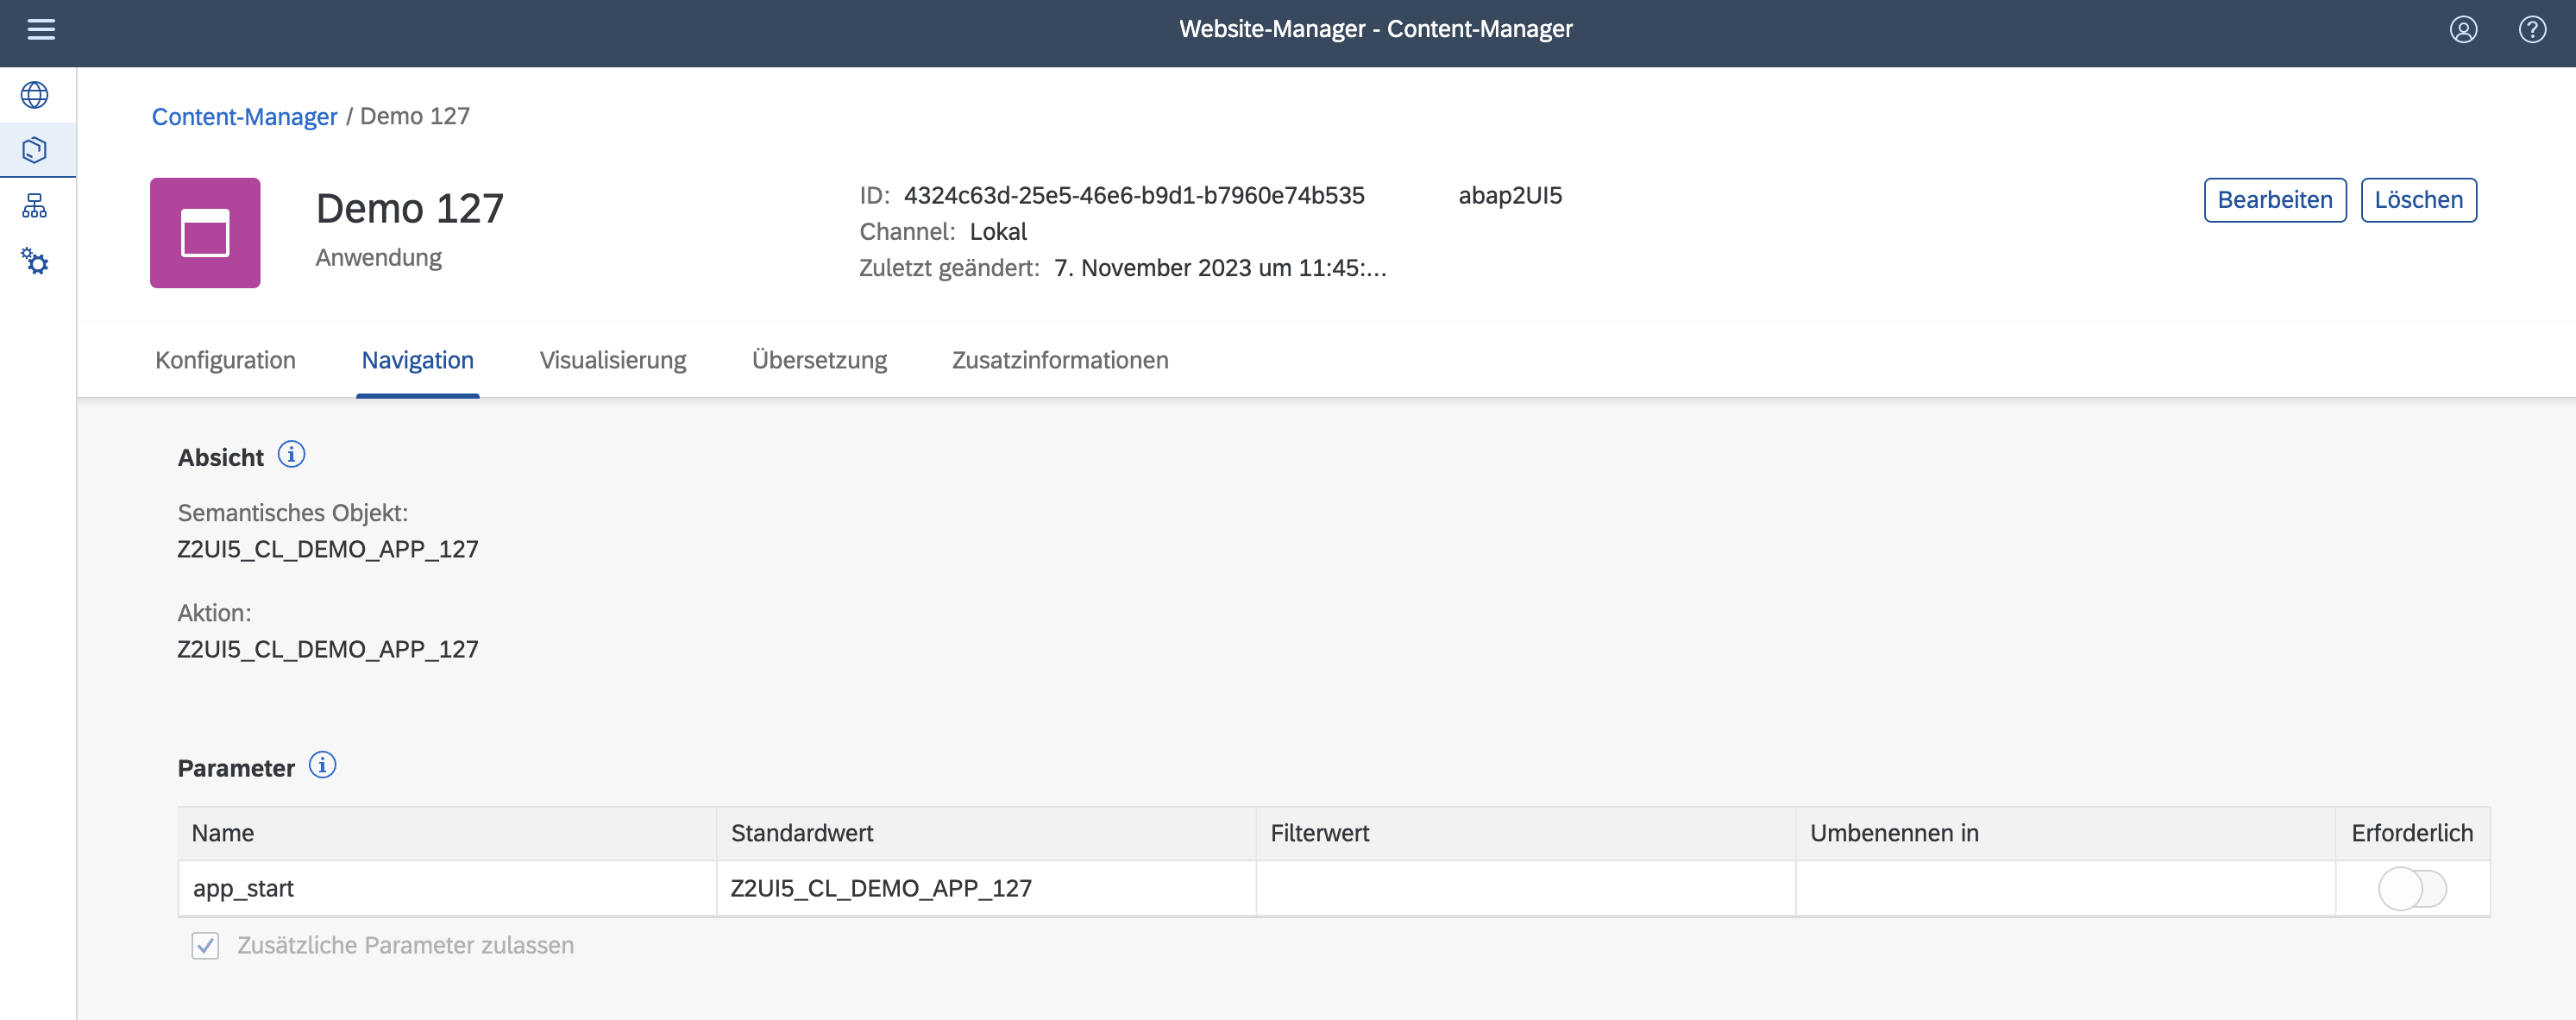Click the Demo 127 application thumbnail

(x=204, y=232)
